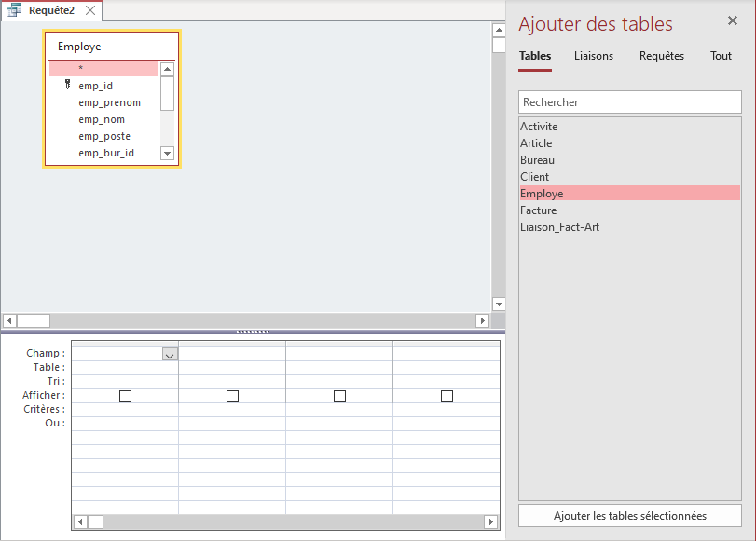Click the splitter bar between design panes

click(x=253, y=331)
